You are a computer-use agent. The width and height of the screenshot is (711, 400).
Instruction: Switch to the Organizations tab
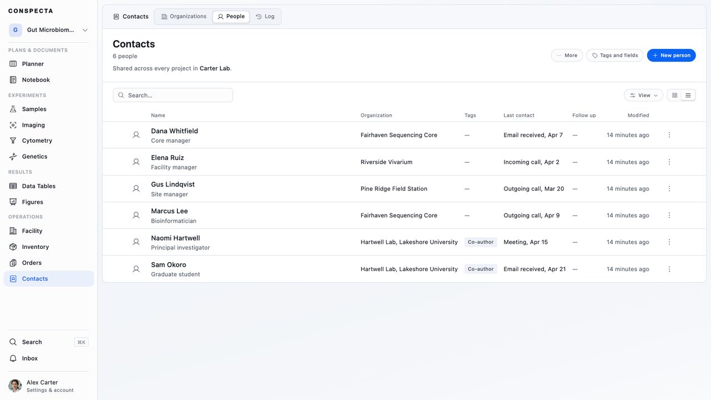point(184,17)
